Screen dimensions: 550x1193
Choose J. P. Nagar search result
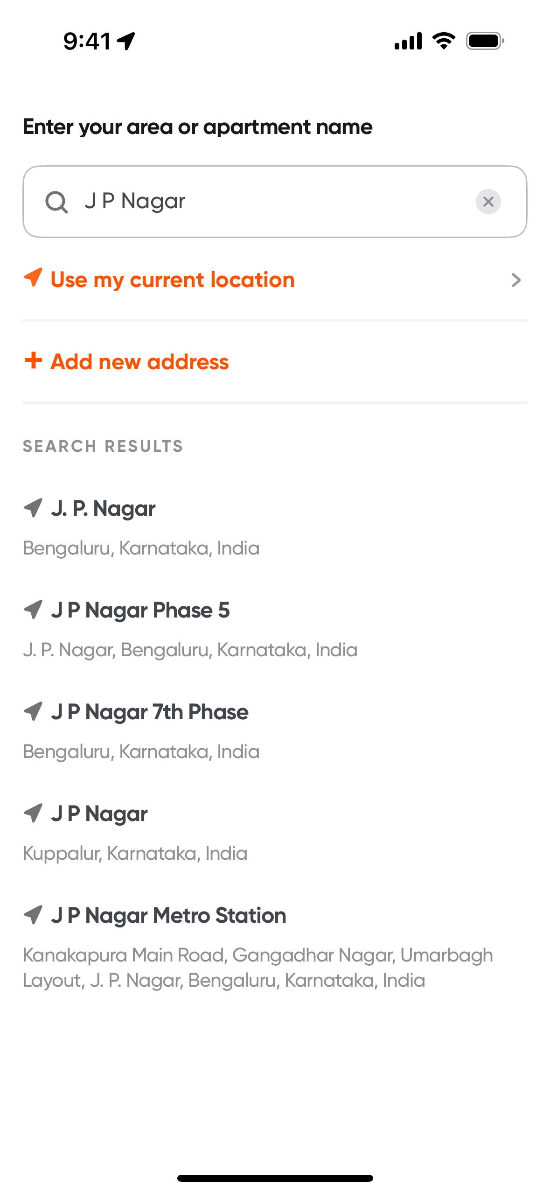tap(104, 509)
